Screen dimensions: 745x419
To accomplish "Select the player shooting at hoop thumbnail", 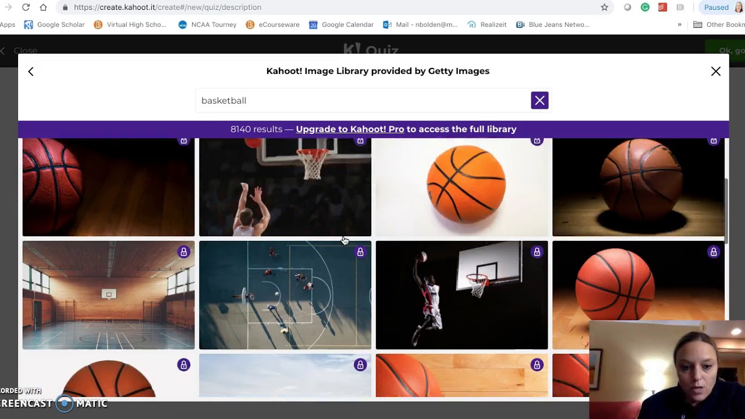I will point(285,187).
